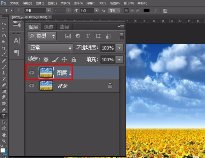Select the Horizontal Type tool in toolbox
Screen dimensions: 205x158
click(4, 116)
